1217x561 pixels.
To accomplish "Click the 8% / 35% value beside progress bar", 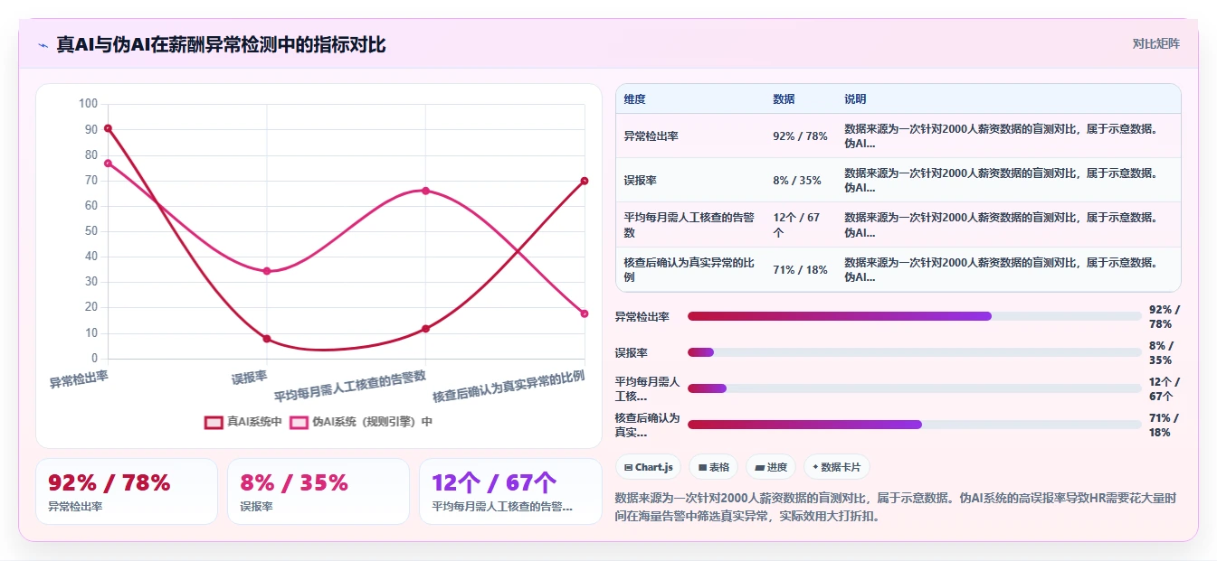I will coord(1162,352).
